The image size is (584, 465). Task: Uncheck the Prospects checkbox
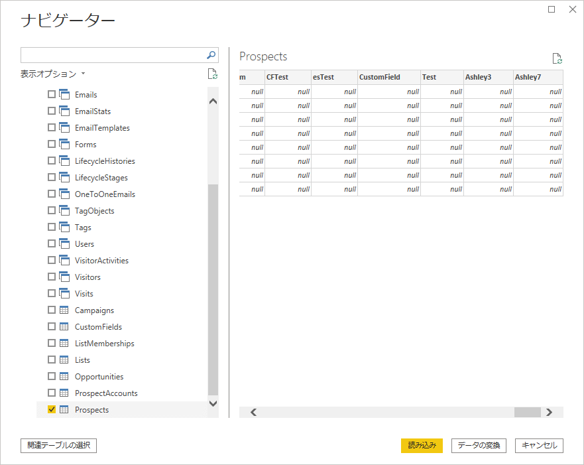(x=52, y=409)
